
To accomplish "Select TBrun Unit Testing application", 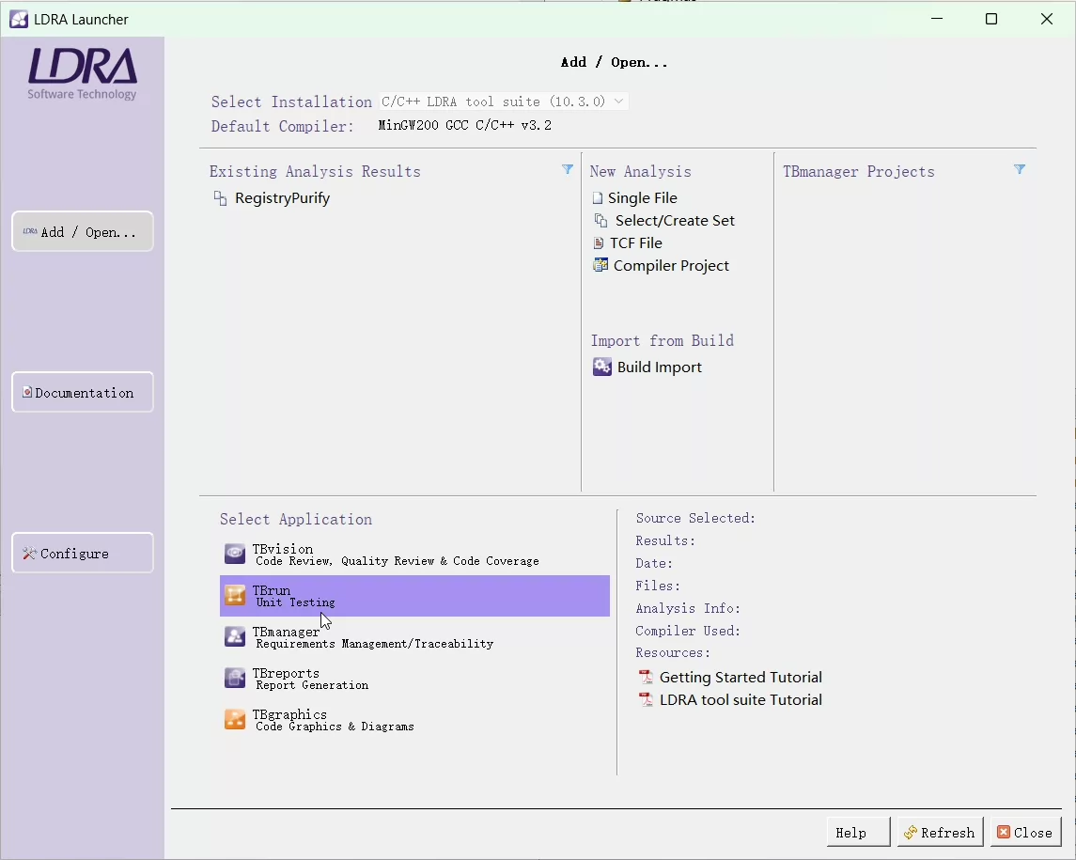I will pos(414,596).
